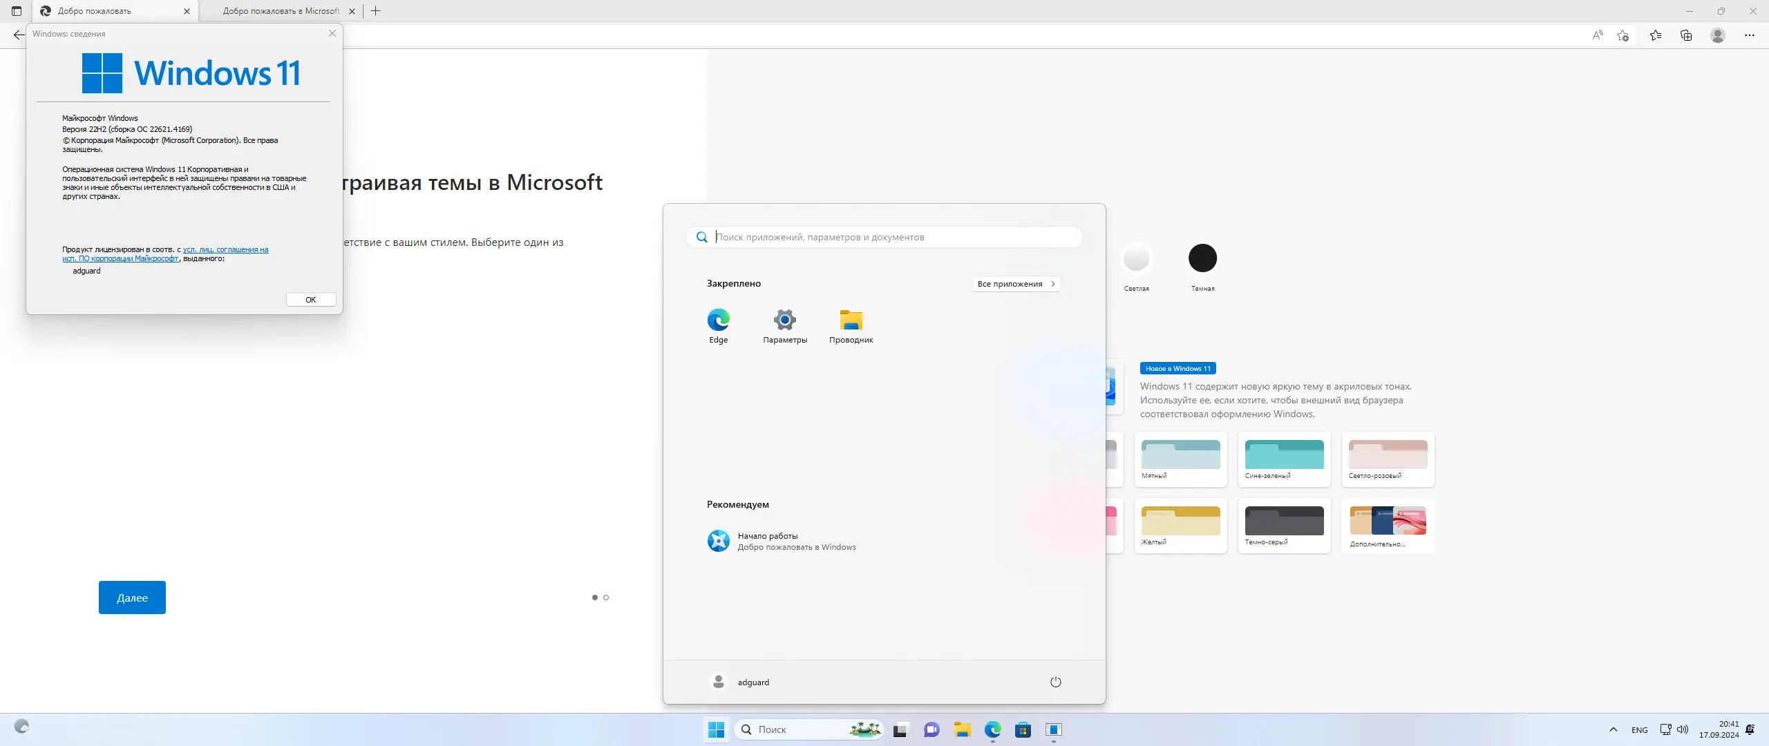This screenshot has width=1769, height=746.
Task: Expand 'Все приложения' in the Start menu
Action: 1016,283
